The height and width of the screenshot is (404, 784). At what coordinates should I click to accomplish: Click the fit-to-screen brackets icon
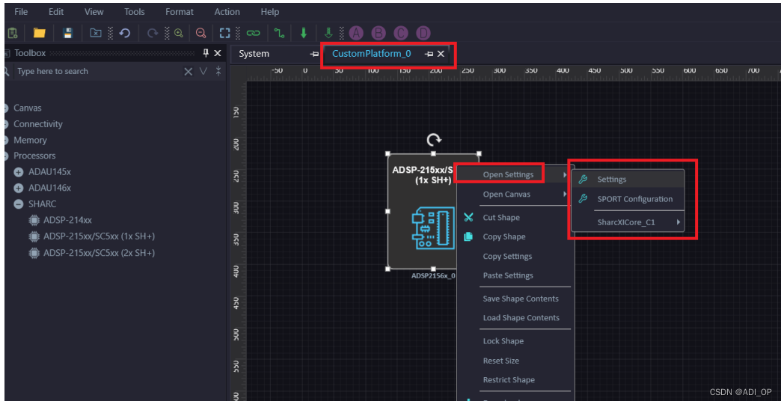click(x=225, y=33)
